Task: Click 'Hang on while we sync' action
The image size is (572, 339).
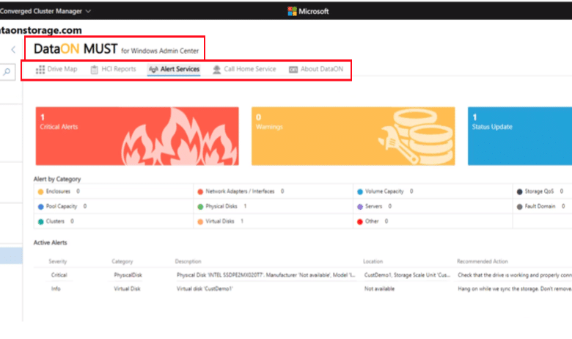Action: tap(515, 288)
